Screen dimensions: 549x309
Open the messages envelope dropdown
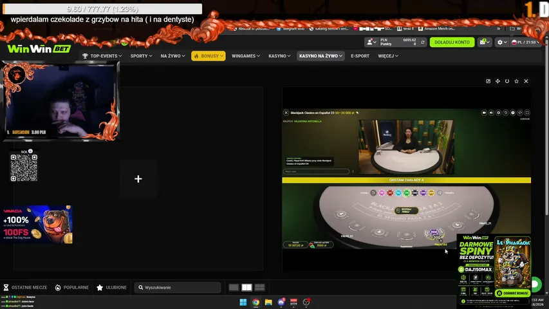click(485, 42)
